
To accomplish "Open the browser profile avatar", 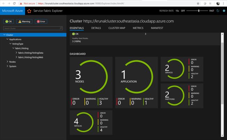I will [x=218, y=3].
